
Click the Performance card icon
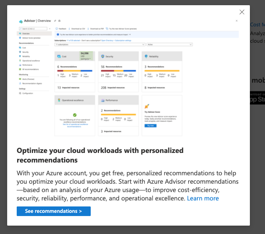click(103, 100)
